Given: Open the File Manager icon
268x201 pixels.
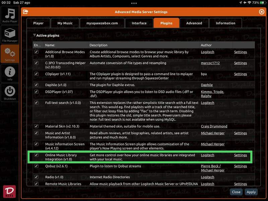Looking at the screenshot, I should (x=10, y=35).
